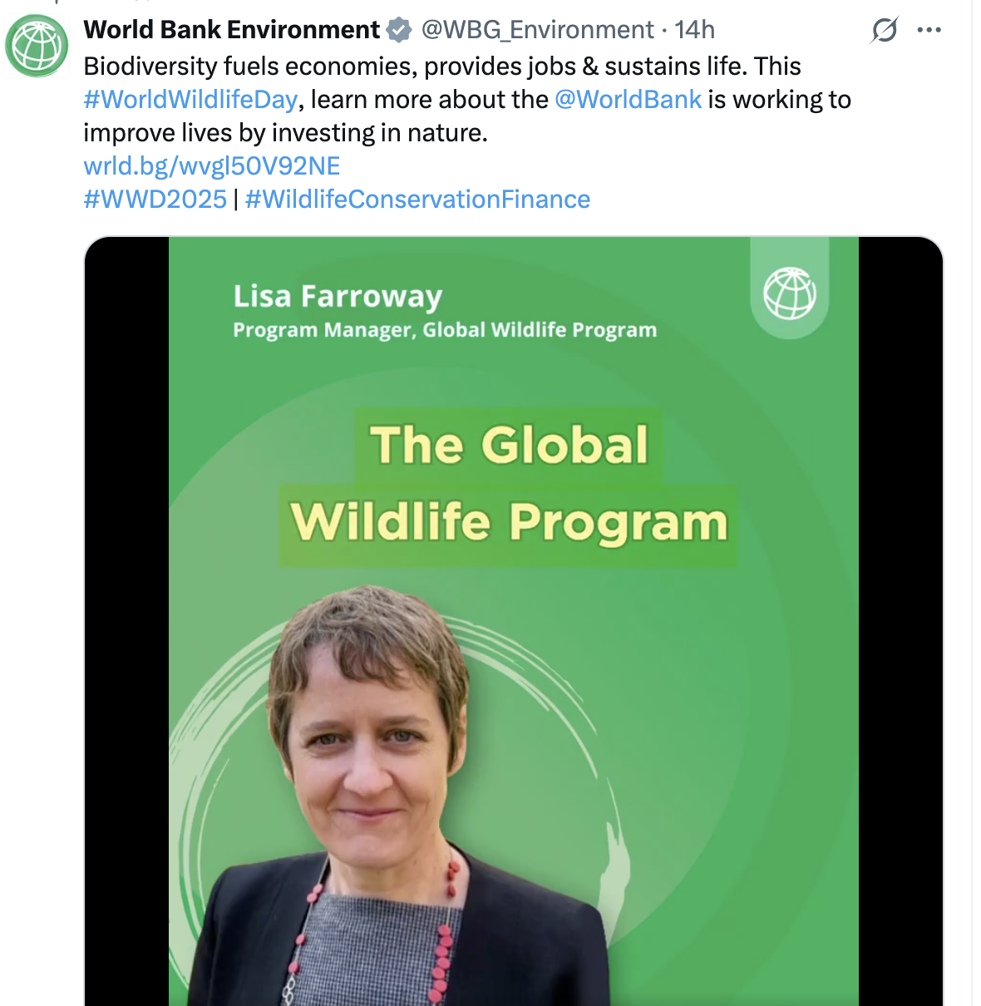
Task: Click the @WBG_Environment handle
Action: (x=537, y=30)
